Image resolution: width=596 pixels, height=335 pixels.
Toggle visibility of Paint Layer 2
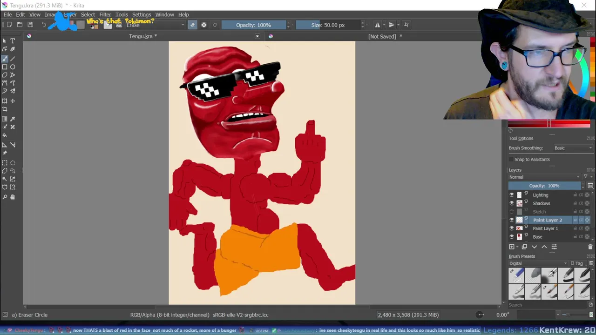512,220
